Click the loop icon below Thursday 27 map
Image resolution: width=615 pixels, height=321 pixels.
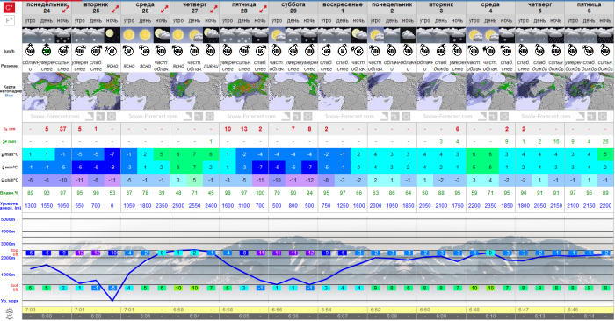coord(199,117)
